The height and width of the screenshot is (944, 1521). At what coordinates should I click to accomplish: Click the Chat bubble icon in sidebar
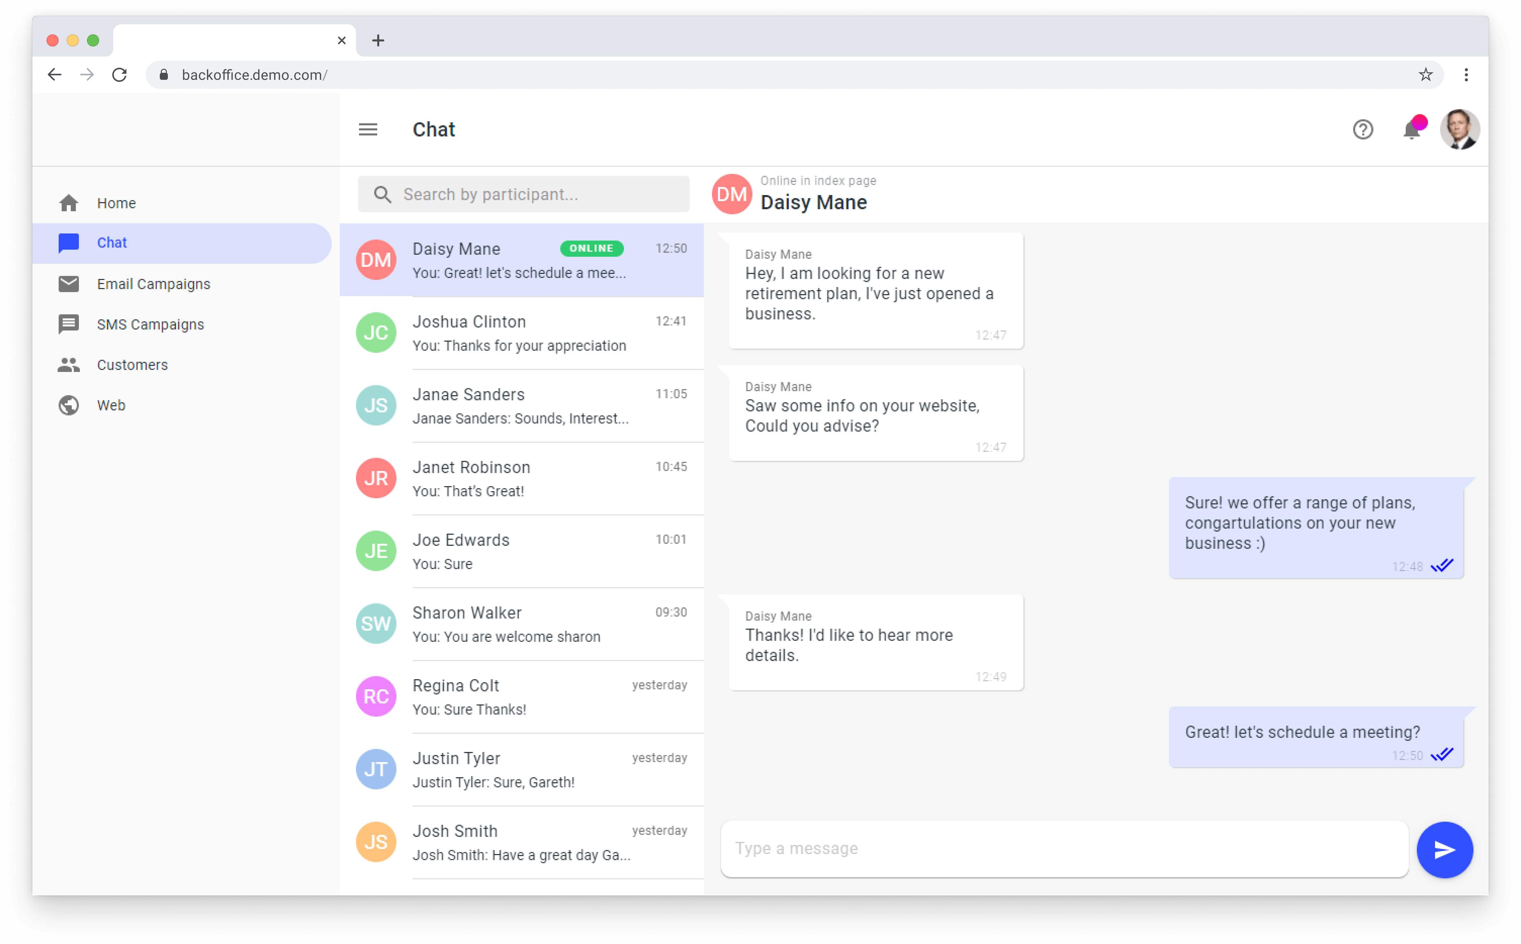tap(69, 243)
